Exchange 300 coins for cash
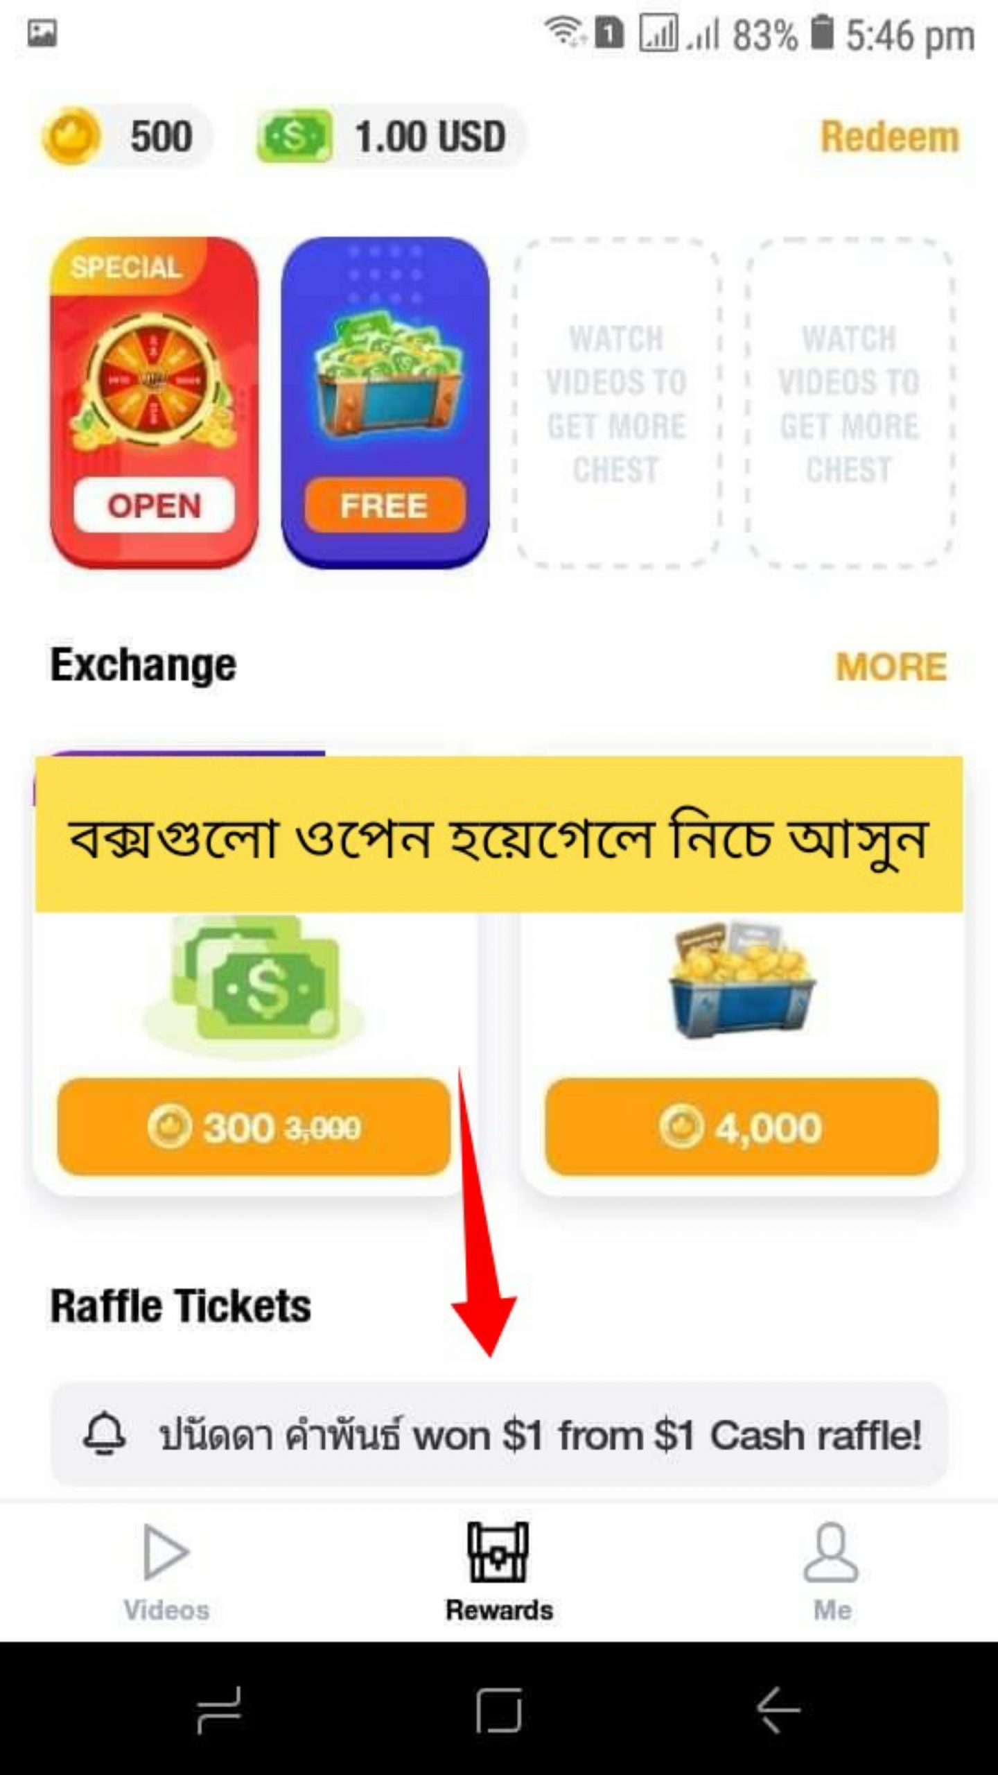 pos(254,1127)
